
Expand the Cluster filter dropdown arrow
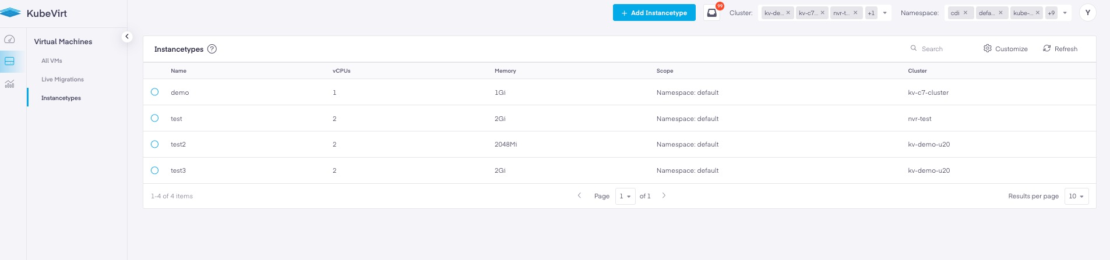[x=885, y=13]
